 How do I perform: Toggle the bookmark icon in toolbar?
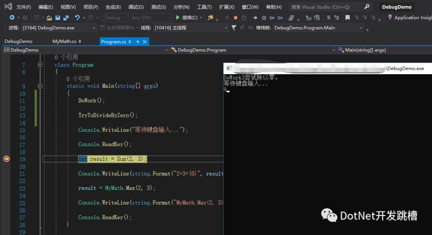tap(348, 18)
